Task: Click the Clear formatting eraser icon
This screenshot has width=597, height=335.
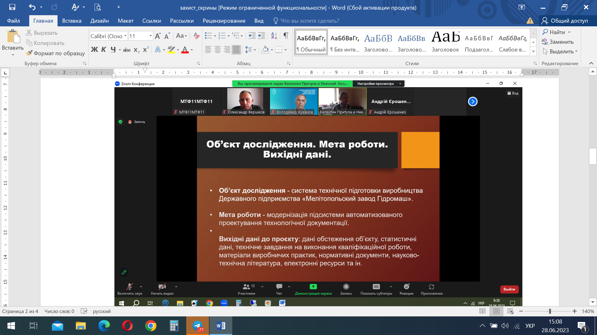Action: point(196,36)
